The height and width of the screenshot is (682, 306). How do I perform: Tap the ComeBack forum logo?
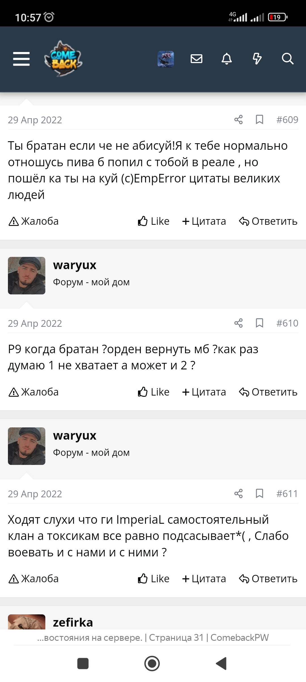tap(63, 59)
